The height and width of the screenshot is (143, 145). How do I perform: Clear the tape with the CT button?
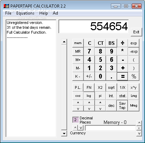pos(100,43)
